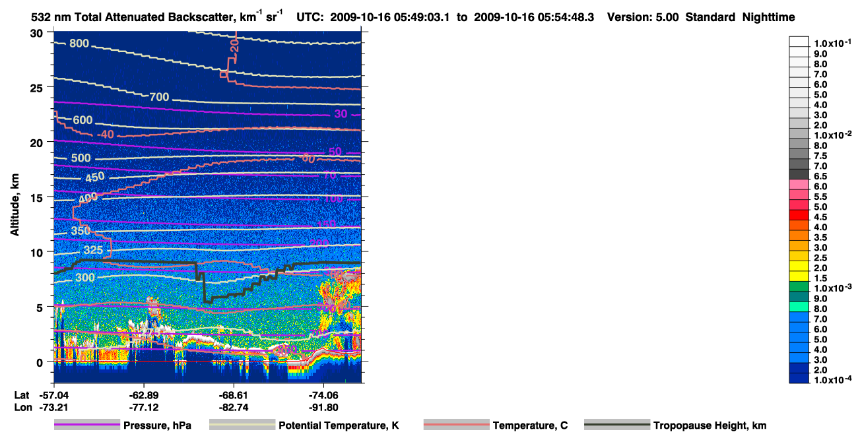Click longitude value -91.80
Image resolution: width=858 pixels, height=440 pixels.
pos(323,408)
